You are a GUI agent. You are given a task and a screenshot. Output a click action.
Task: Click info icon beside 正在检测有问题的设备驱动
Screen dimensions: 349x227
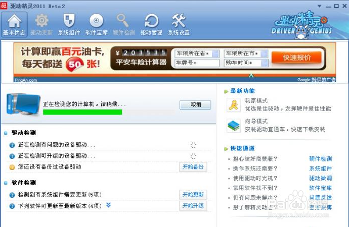tap(12, 145)
